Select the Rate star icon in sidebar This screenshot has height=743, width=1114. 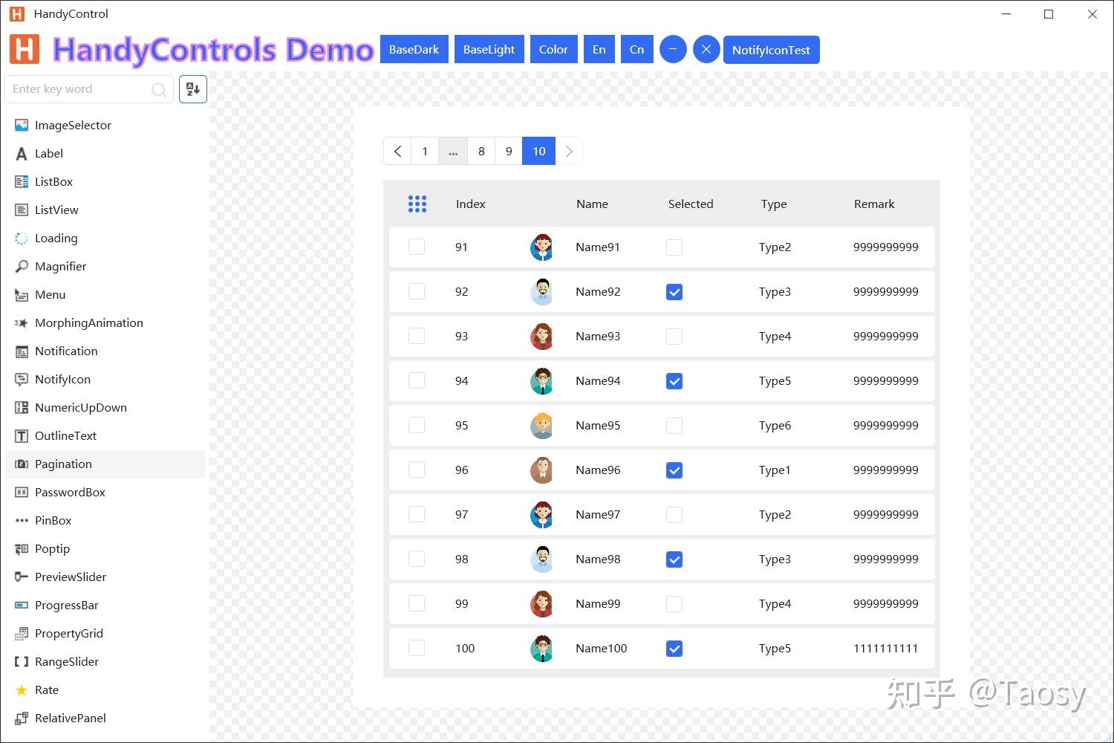point(21,690)
